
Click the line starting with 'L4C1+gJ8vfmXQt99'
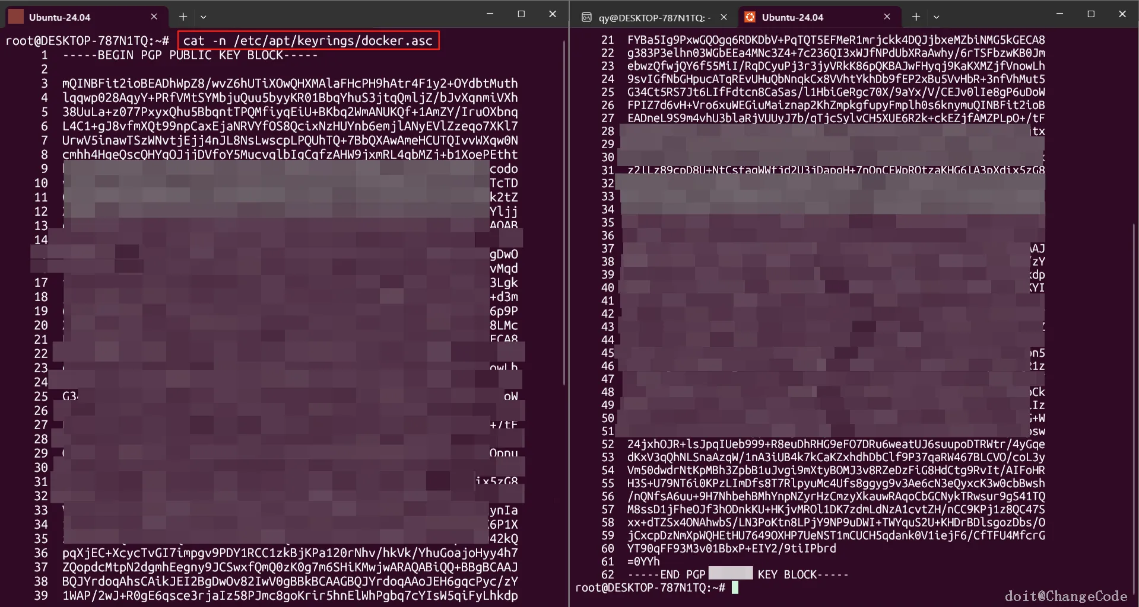pyautogui.click(x=290, y=126)
